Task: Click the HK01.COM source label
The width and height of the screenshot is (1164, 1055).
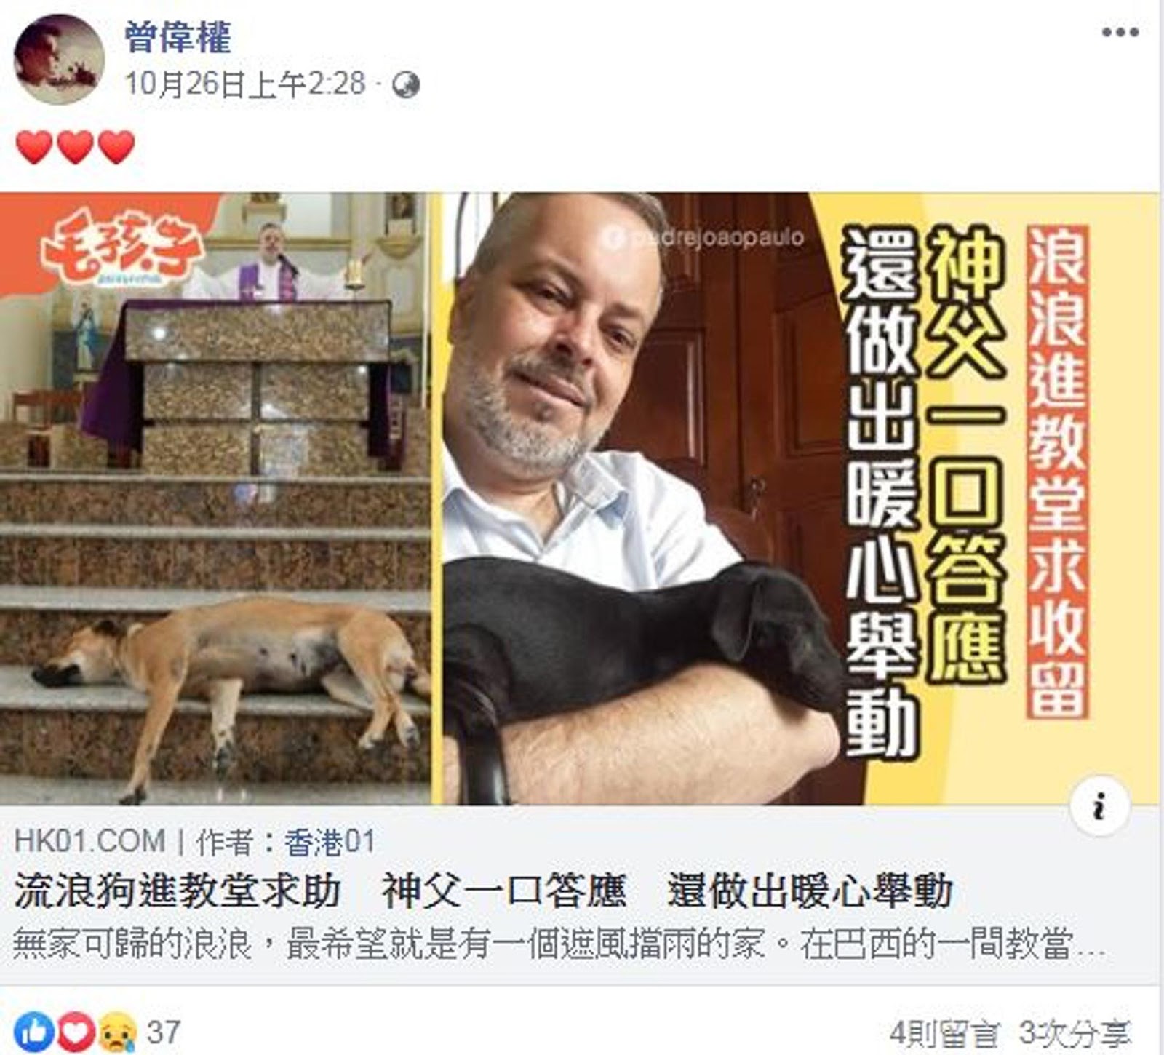Action: coord(89,842)
